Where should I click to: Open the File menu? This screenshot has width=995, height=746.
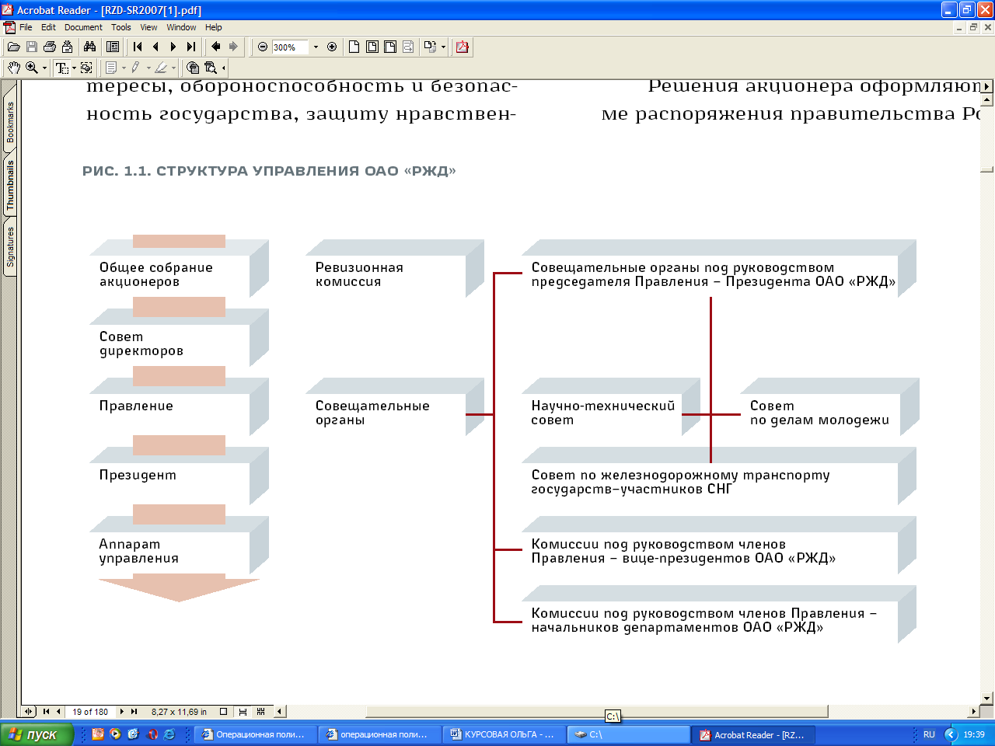tap(26, 27)
